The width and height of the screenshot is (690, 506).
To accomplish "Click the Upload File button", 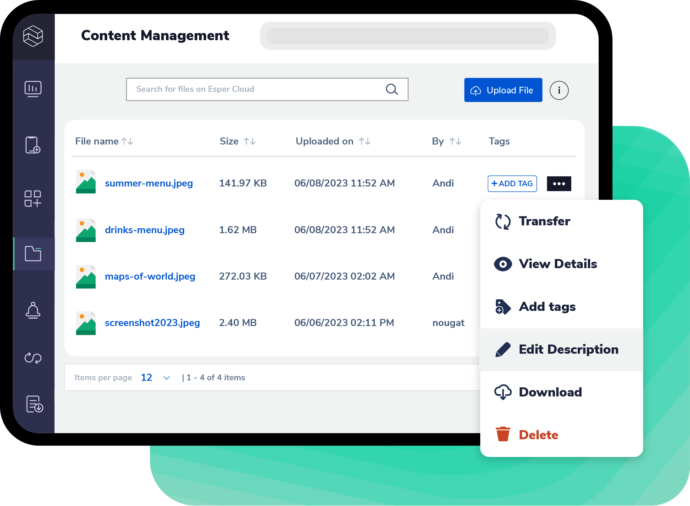I will [x=503, y=90].
